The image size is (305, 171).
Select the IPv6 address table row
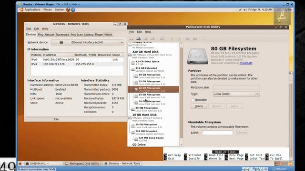77,59
